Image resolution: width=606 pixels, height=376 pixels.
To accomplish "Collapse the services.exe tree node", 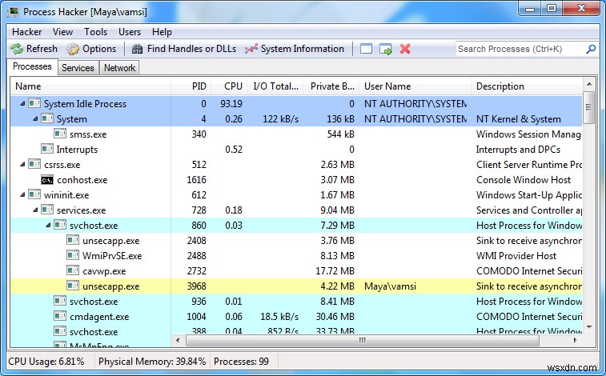I will point(35,210).
